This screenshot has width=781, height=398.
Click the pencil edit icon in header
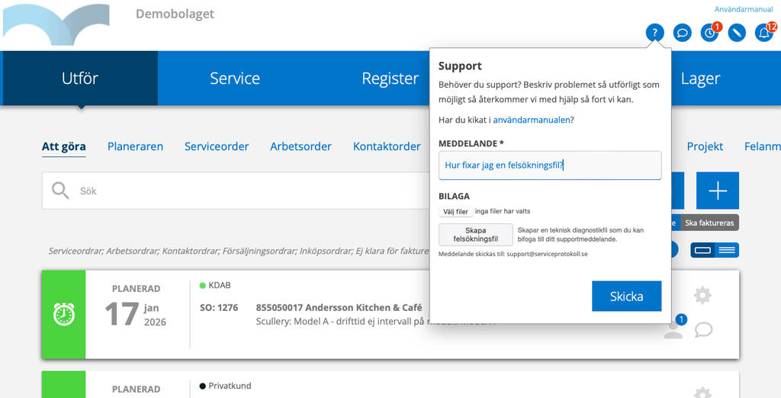(x=736, y=33)
